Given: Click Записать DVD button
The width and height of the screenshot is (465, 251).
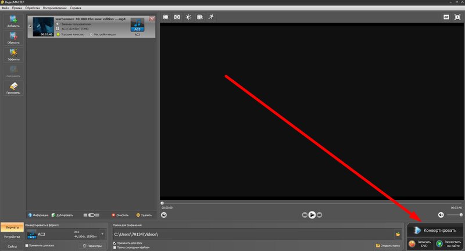Looking at the screenshot, I should click(x=420, y=244).
